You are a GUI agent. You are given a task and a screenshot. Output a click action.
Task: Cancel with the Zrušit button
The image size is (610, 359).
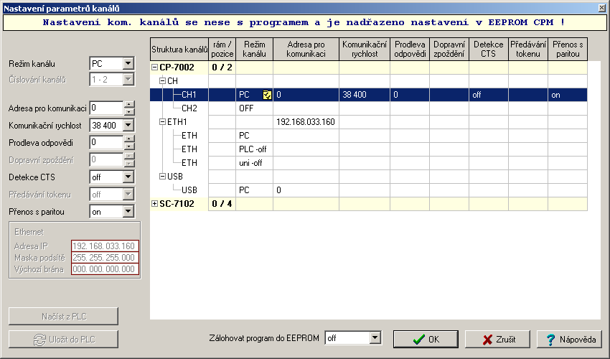pos(497,339)
